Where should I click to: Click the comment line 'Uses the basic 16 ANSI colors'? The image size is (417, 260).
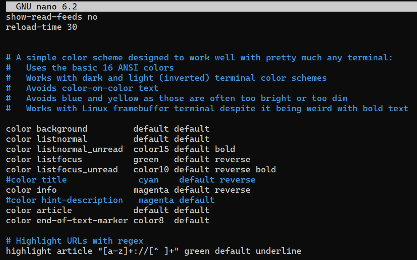(100, 68)
